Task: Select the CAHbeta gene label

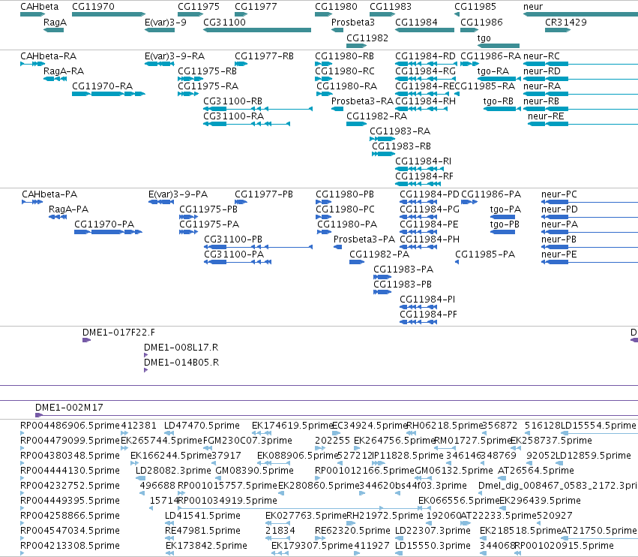Action: point(40,7)
